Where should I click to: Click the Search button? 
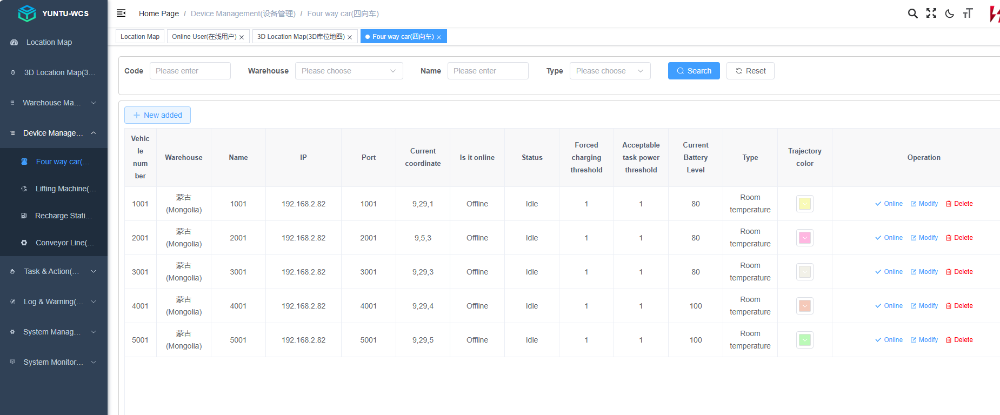(694, 71)
